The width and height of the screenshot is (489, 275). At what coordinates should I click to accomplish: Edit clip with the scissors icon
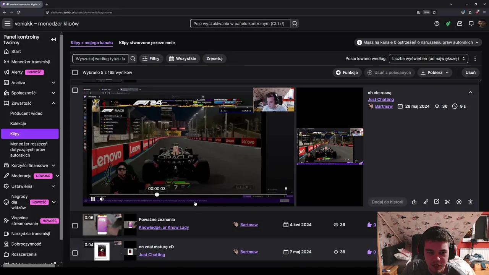click(447, 202)
